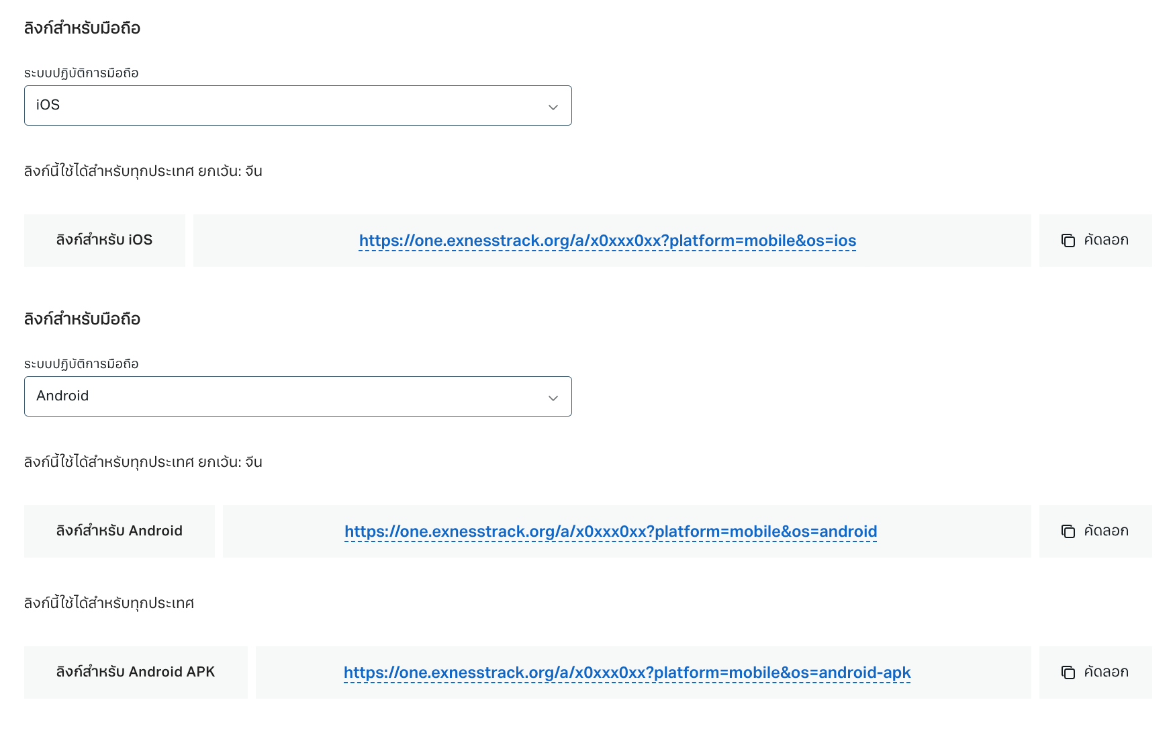Screen dimensions: 1175x739
Task: Click the second ลิงก์สำหรับมือถือ heading above Android
Action: [x=83, y=319]
